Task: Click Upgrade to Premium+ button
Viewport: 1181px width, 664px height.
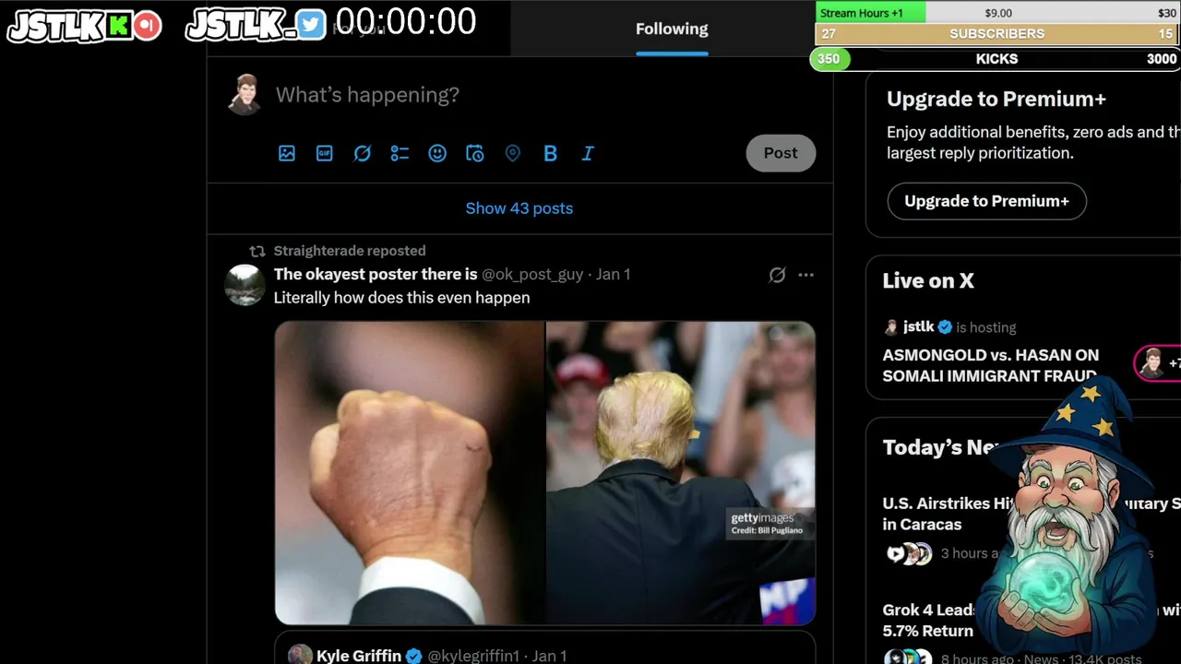Action: [x=986, y=201]
